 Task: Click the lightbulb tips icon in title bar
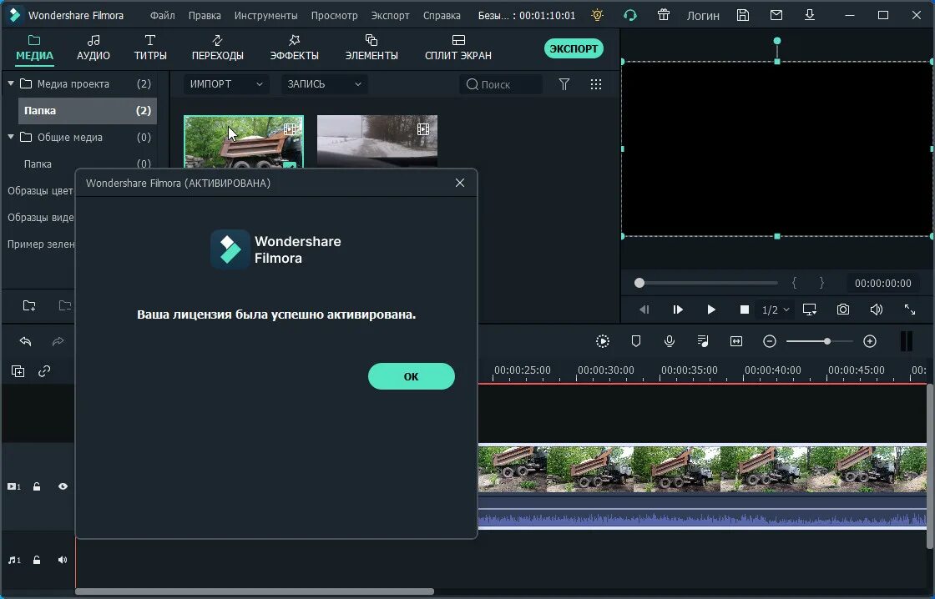(597, 16)
